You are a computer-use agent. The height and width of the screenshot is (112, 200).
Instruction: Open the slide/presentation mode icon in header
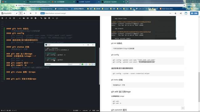(186, 13)
